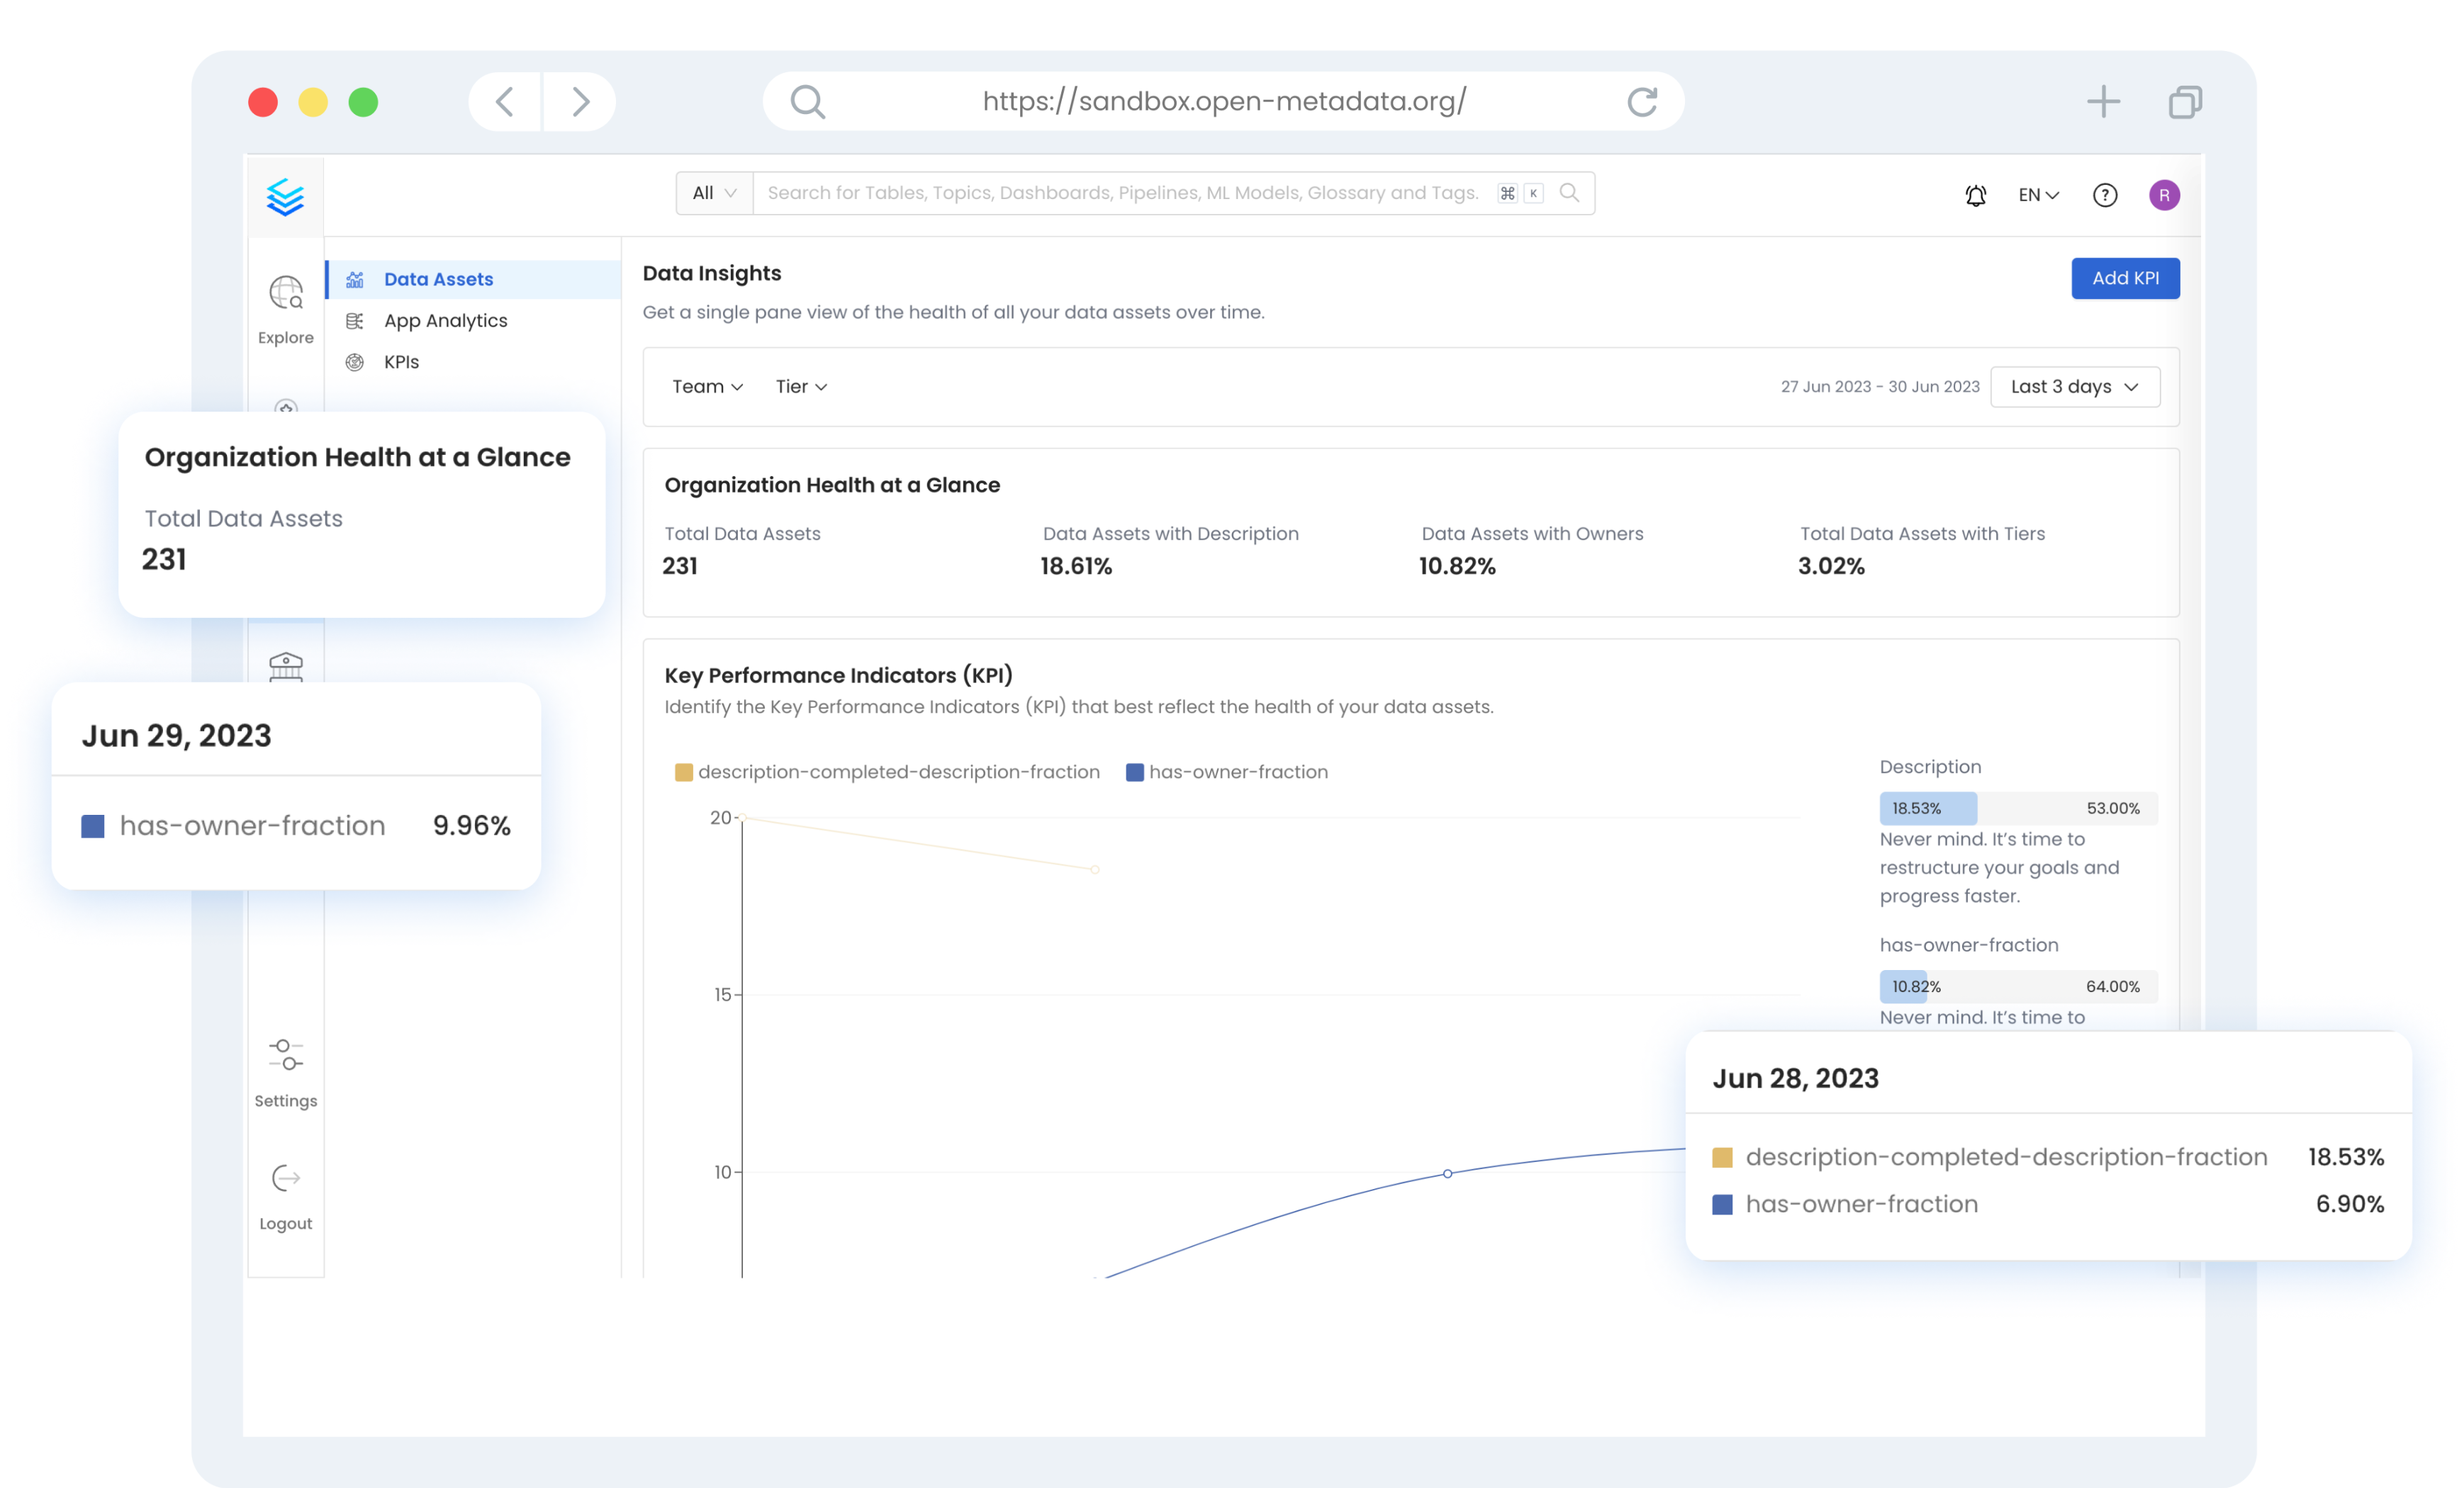
Task: Open App Analytics
Action: tap(445, 321)
